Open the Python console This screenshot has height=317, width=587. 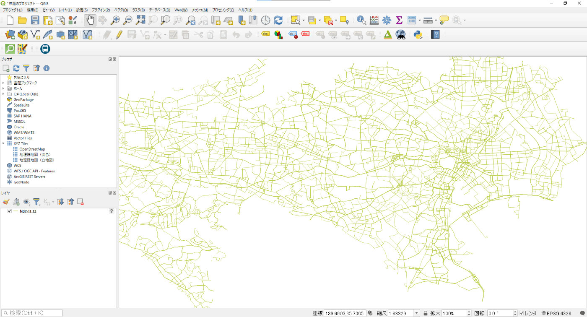(418, 34)
